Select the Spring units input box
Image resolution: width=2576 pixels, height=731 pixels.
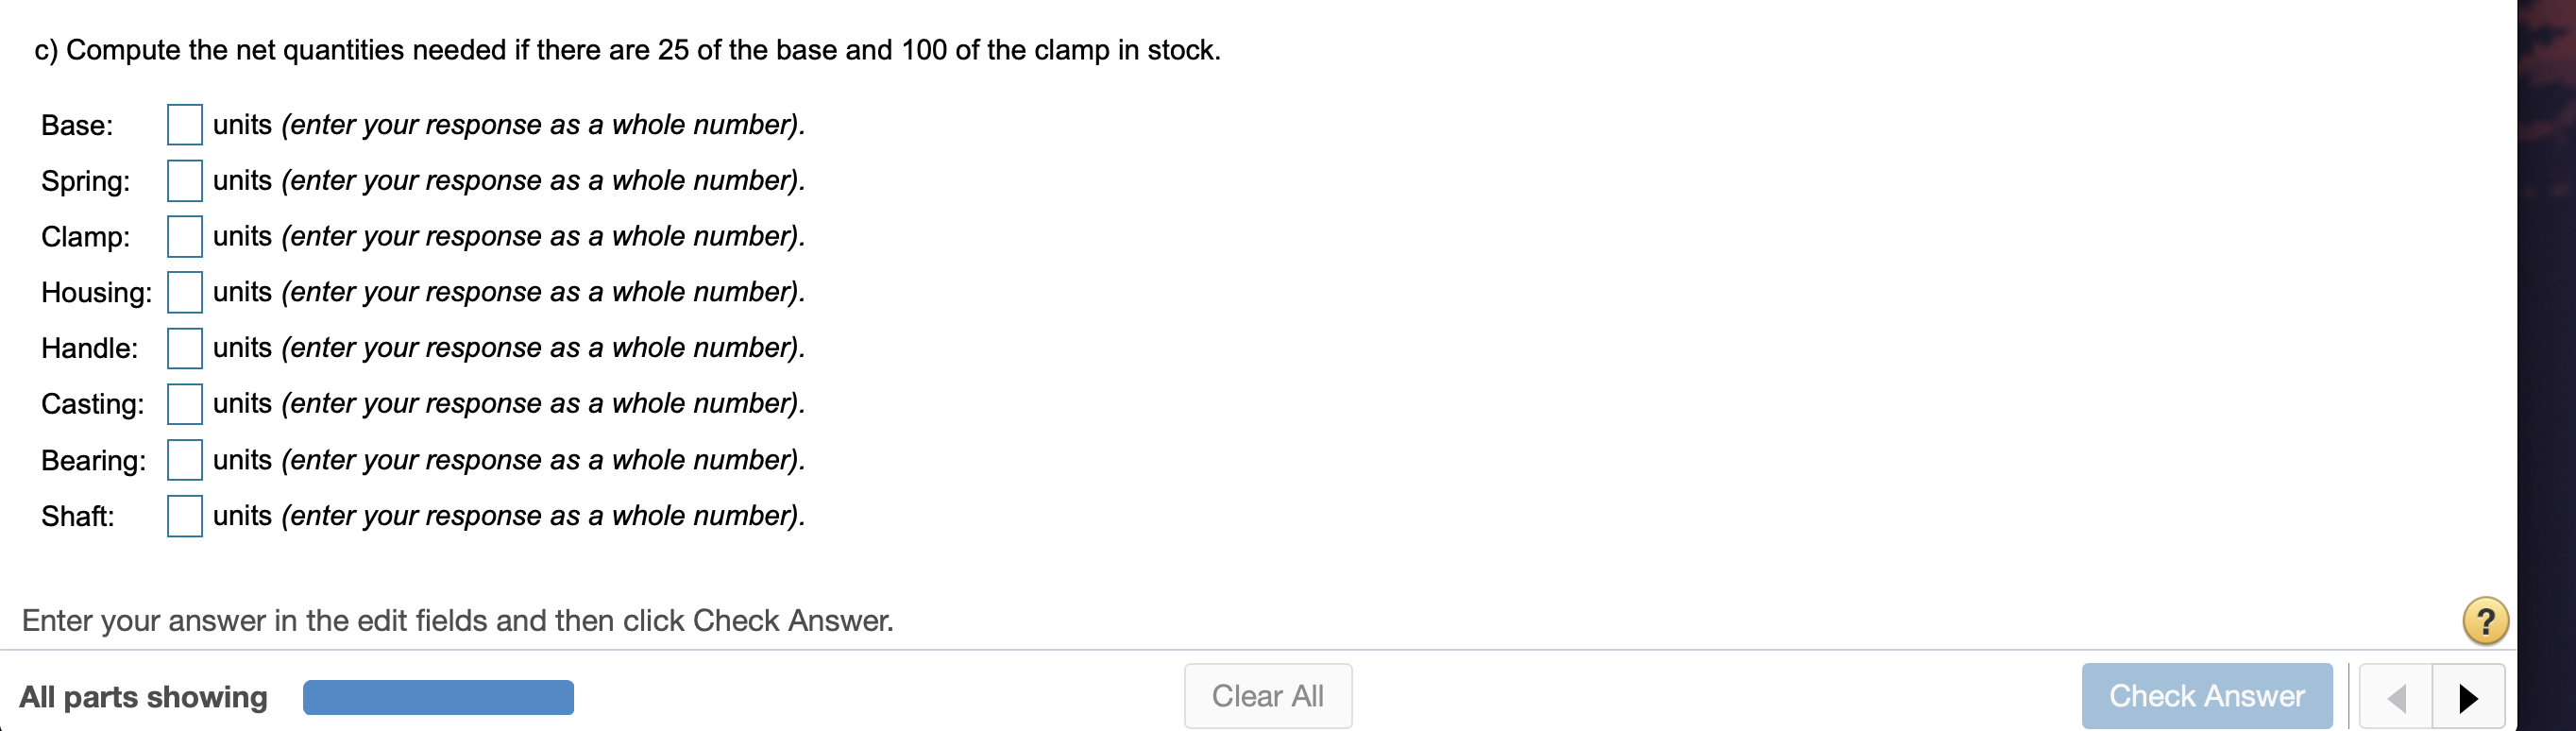[x=184, y=181]
